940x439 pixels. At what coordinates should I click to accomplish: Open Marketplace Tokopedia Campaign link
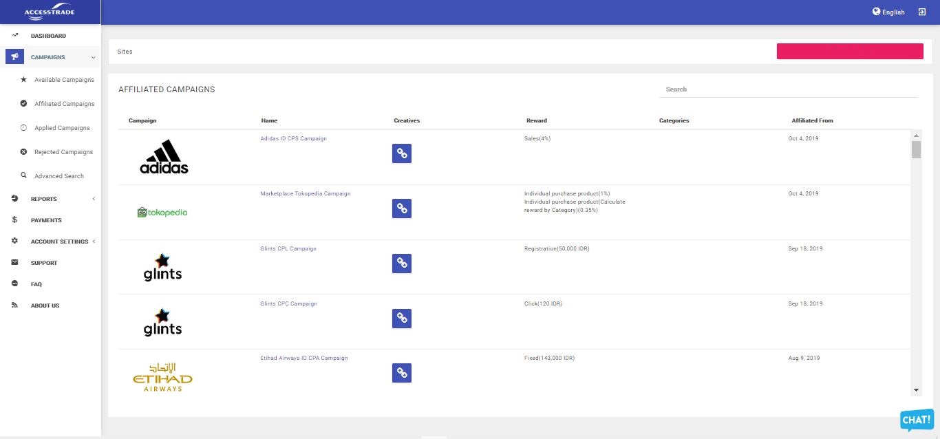[x=306, y=194]
